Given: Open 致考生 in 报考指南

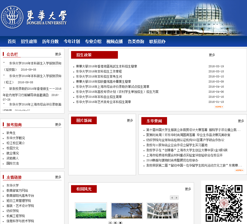Looking at the screenshot, I should tap(11, 133).
